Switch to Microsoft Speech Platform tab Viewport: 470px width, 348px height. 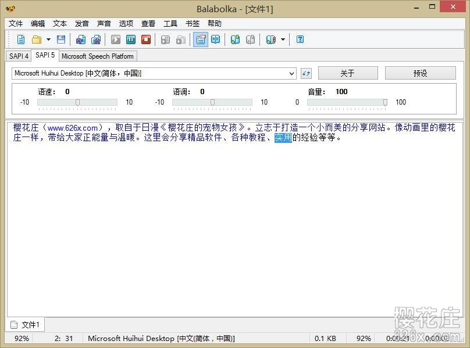(x=97, y=56)
